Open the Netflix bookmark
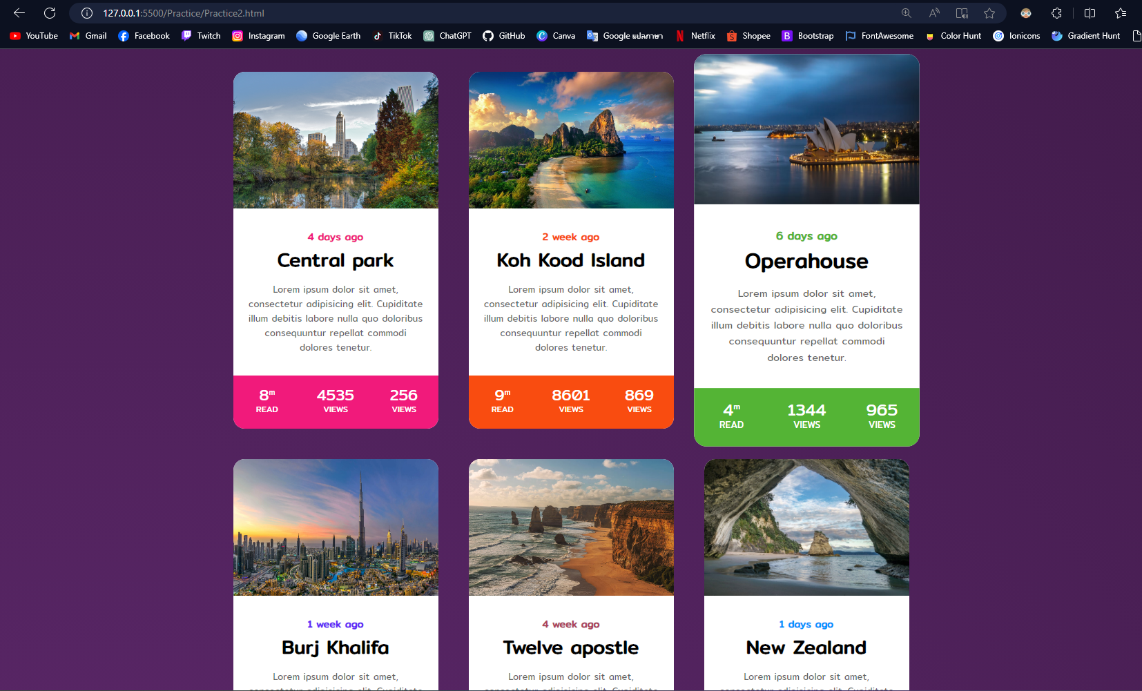Viewport: 1142px width, 691px height. pyautogui.click(x=695, y=36)
